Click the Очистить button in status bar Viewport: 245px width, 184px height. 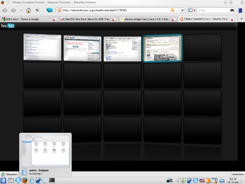[238, 174]
